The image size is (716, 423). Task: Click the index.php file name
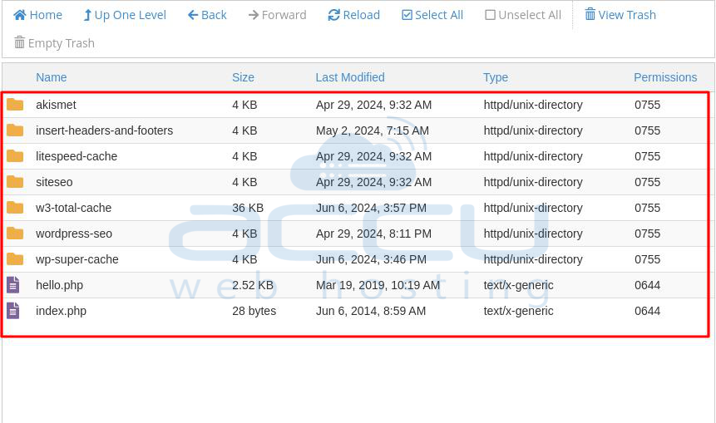tap(62, 311)
